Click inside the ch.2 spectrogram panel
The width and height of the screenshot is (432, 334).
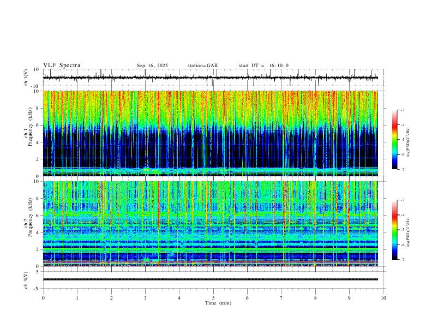[x=210, y=224]
